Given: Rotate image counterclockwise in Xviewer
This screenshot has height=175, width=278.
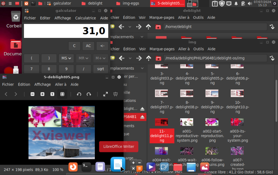Looking at the screenshot, I should coord(79,94).
